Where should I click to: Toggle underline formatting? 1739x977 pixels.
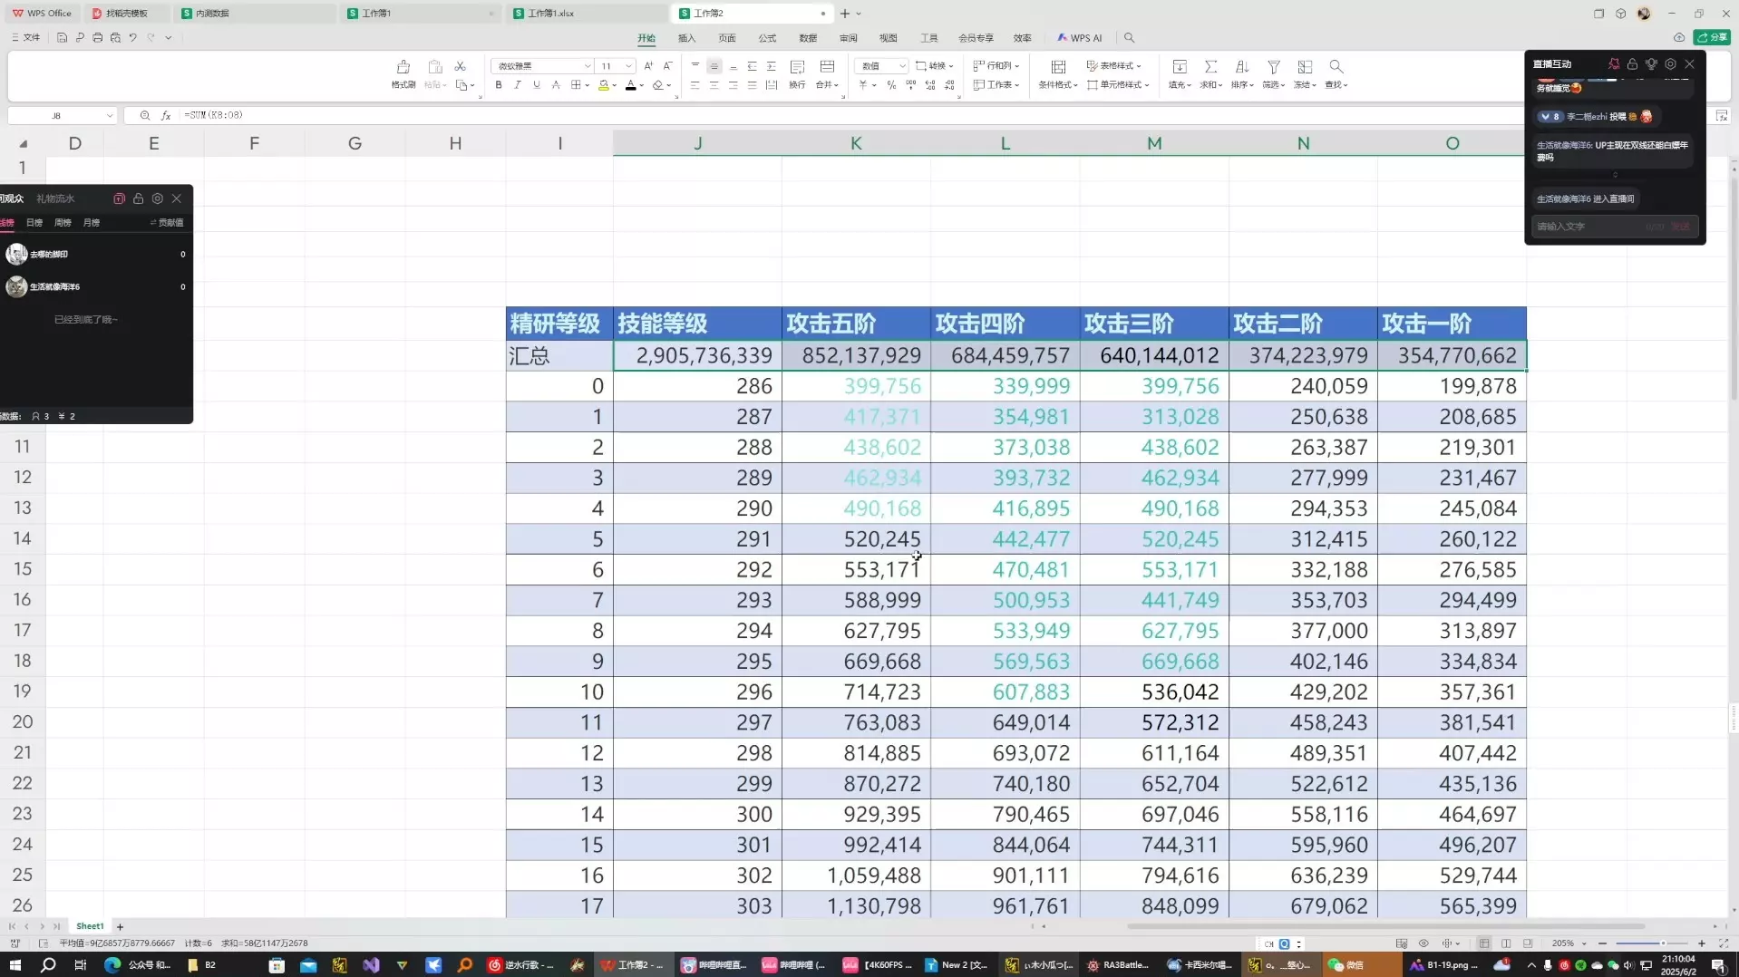pyautogui.click(x=537, y=85)
